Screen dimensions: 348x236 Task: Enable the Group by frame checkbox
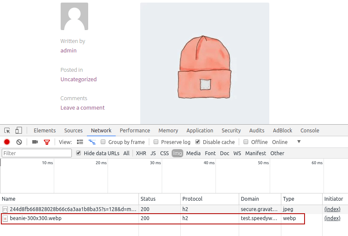[x=103, y=142]
